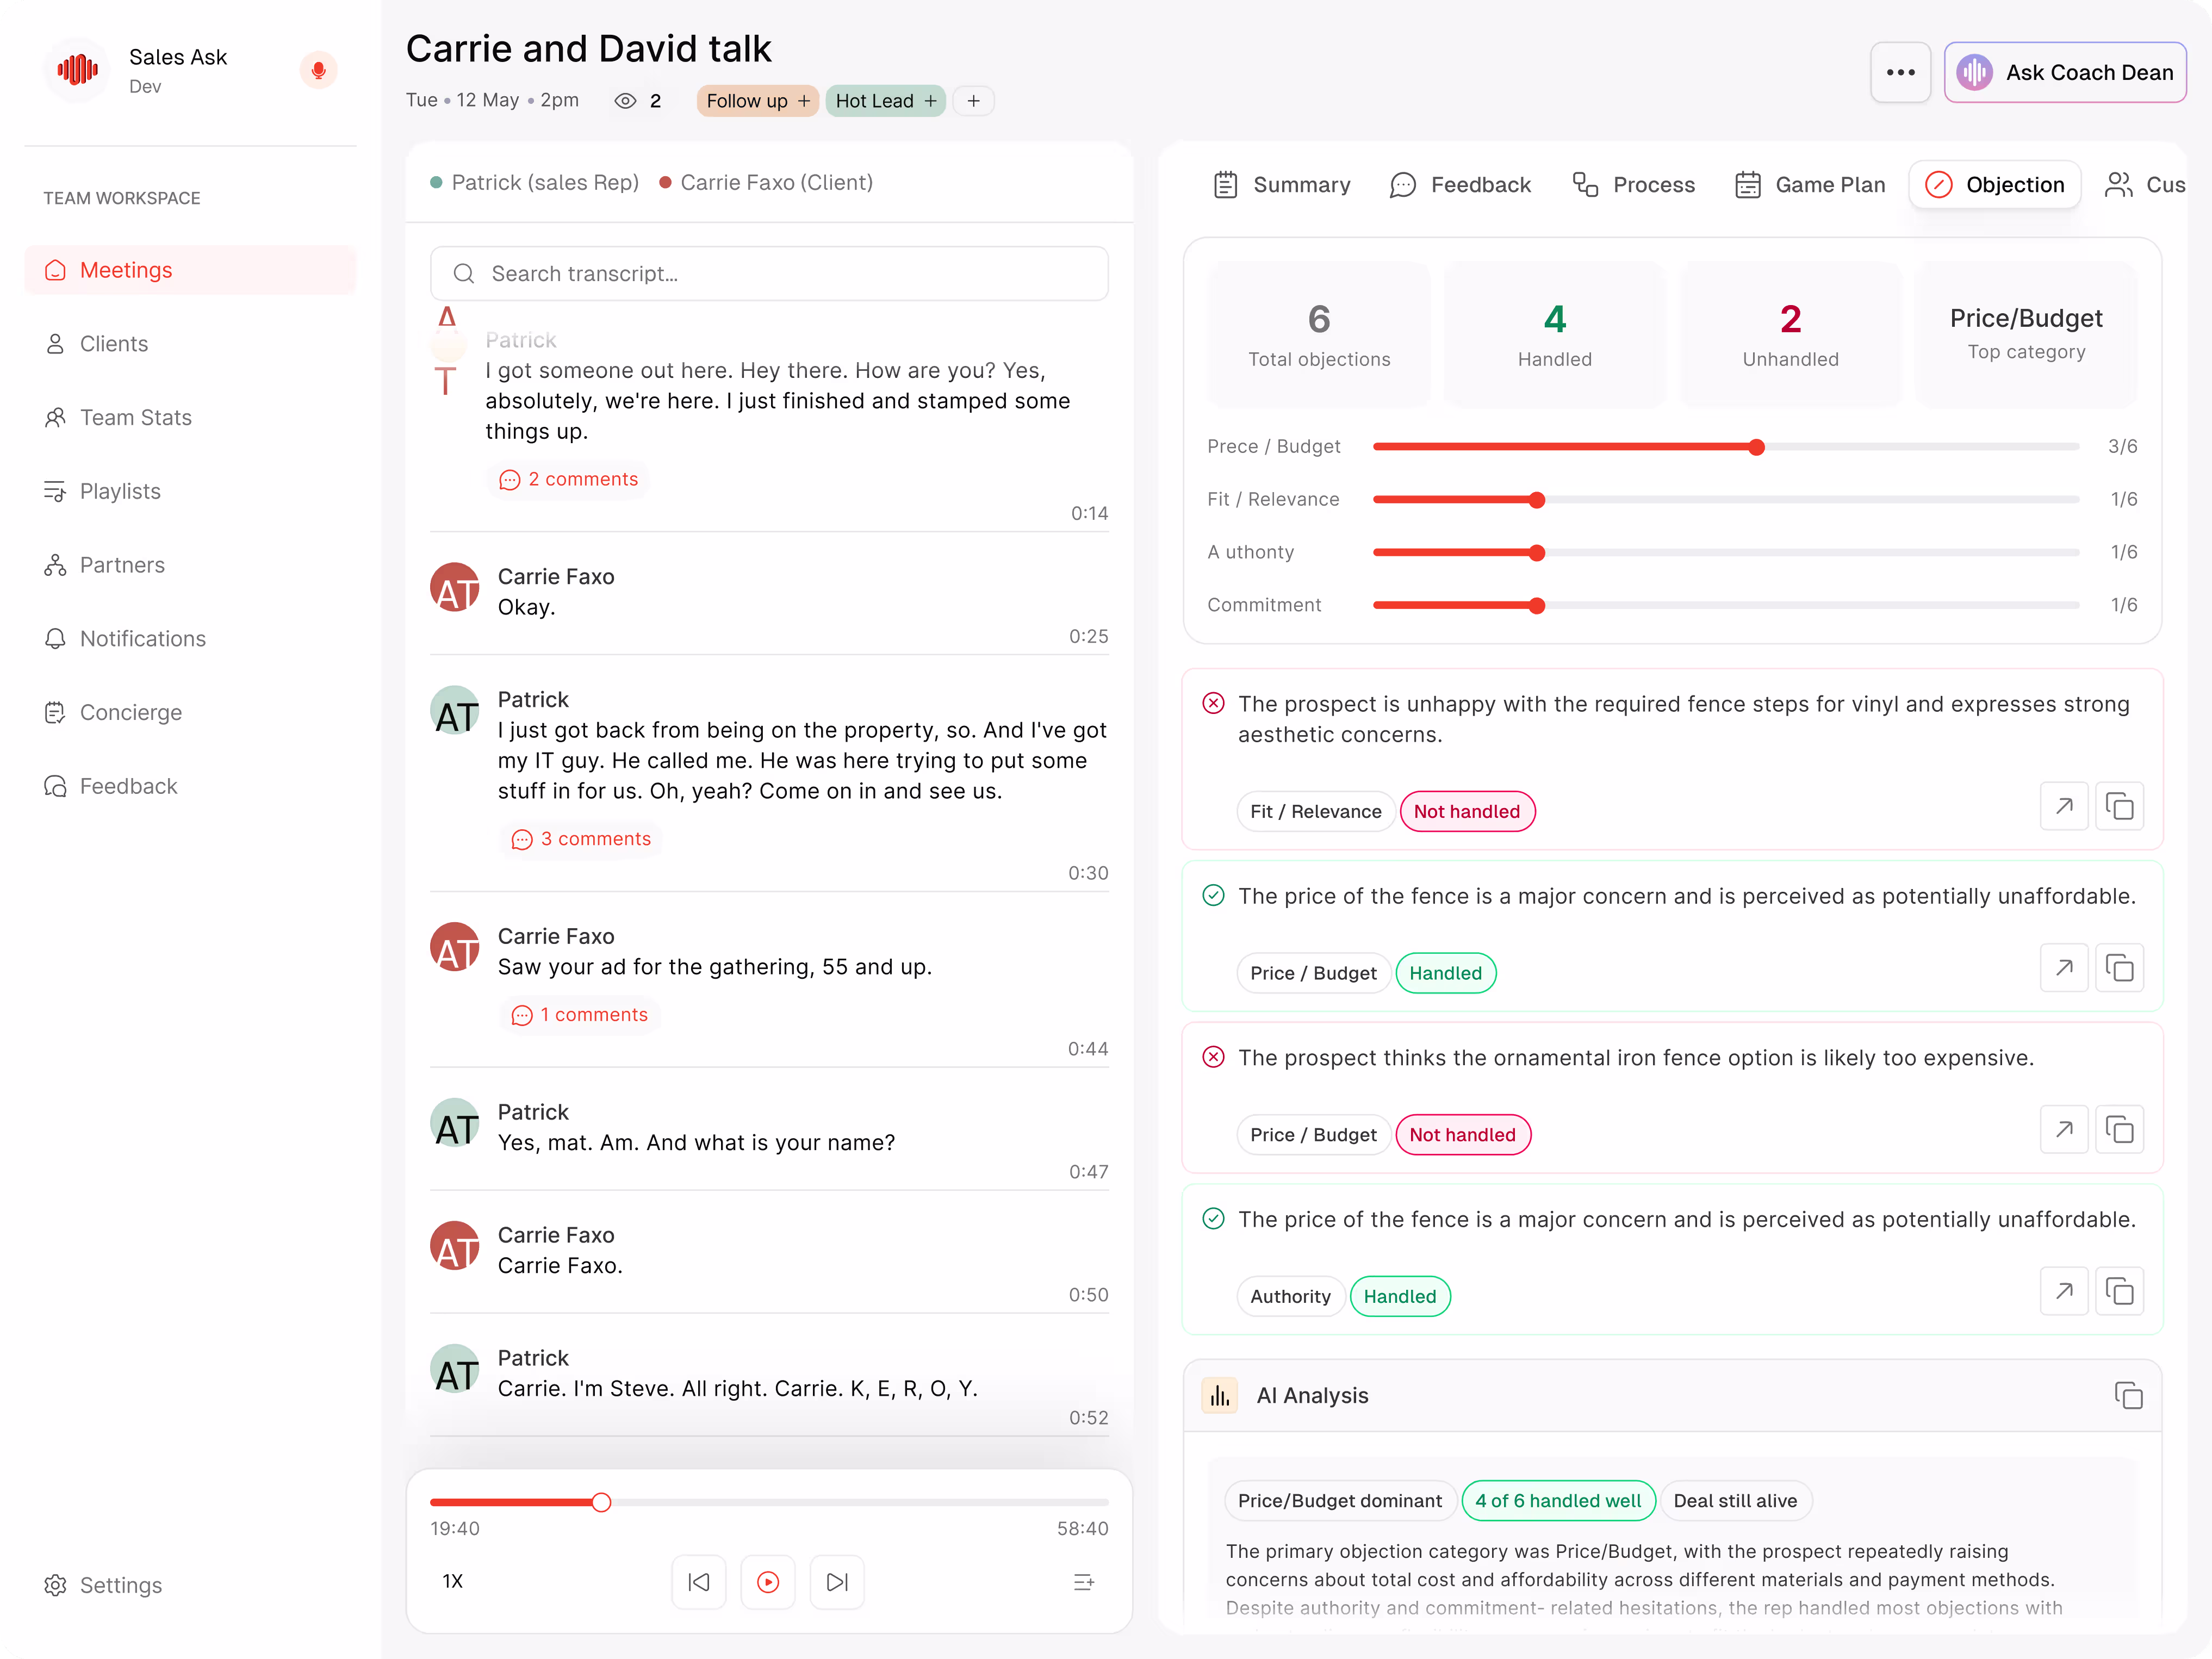The image size is (2212, 1659).
Task: Click the 4 of 6 handled well chip
Action: 1557,1500
